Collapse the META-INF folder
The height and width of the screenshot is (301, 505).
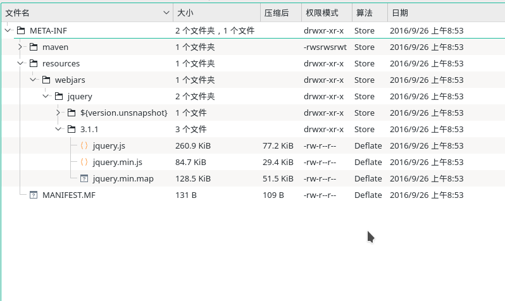(8, 30)
